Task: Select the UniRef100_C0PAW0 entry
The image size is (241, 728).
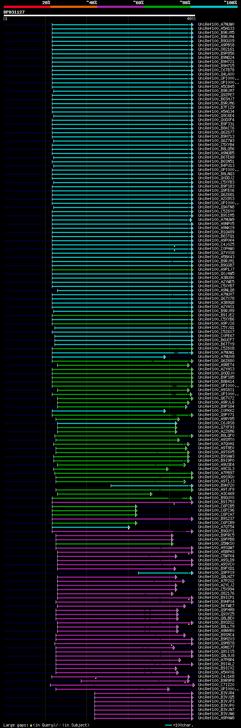Action: (x=216, y=248)
